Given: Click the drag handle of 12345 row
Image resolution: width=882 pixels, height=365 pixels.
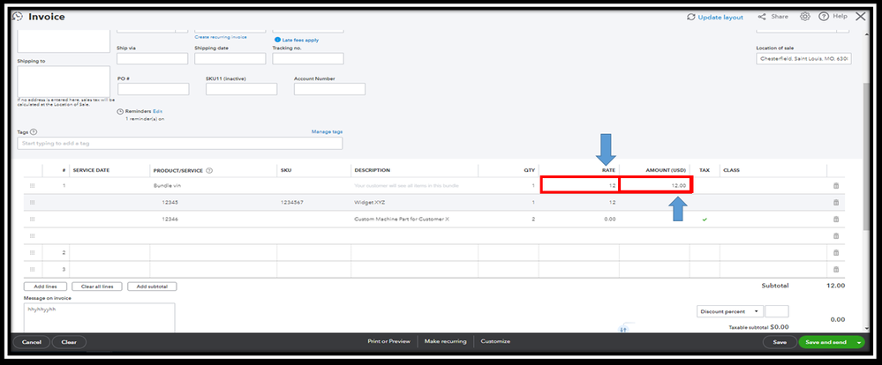Looking at the screenshot, I should click(32, 202).
